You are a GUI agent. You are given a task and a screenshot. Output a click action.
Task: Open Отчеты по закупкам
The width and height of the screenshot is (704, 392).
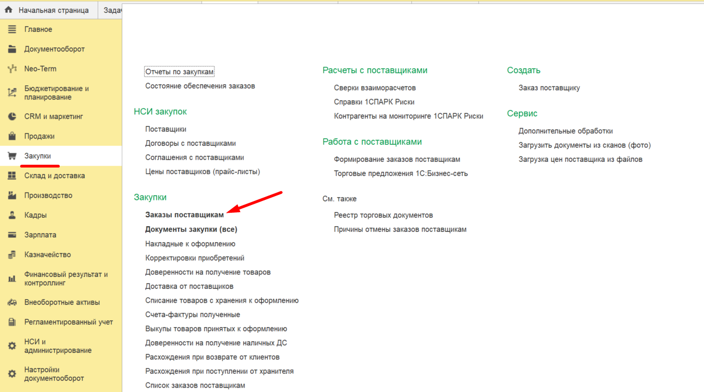[x=179, y=72]
